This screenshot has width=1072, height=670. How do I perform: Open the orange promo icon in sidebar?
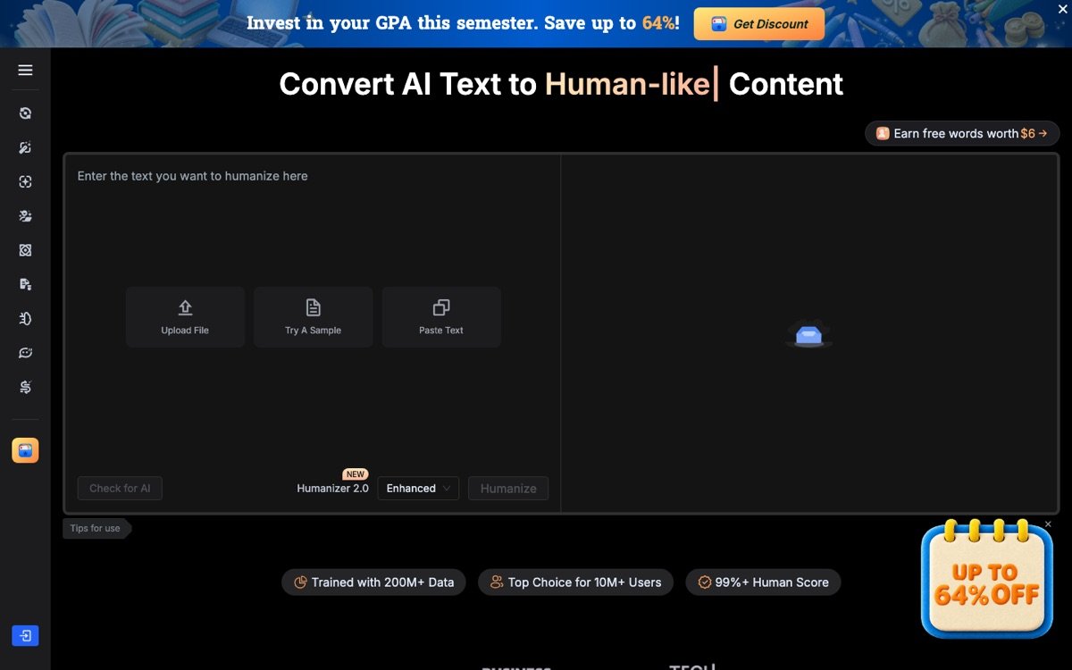click(25, 450)
